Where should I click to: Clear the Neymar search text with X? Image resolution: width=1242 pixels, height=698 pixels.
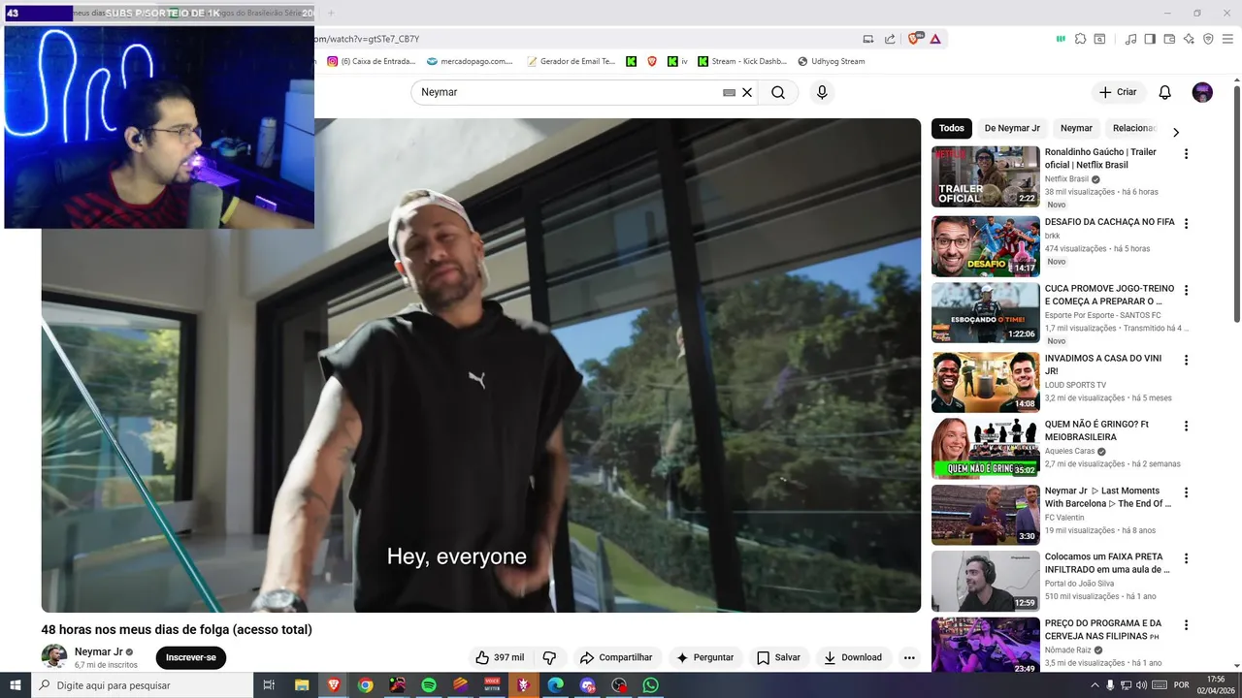(x=747, y=92)
